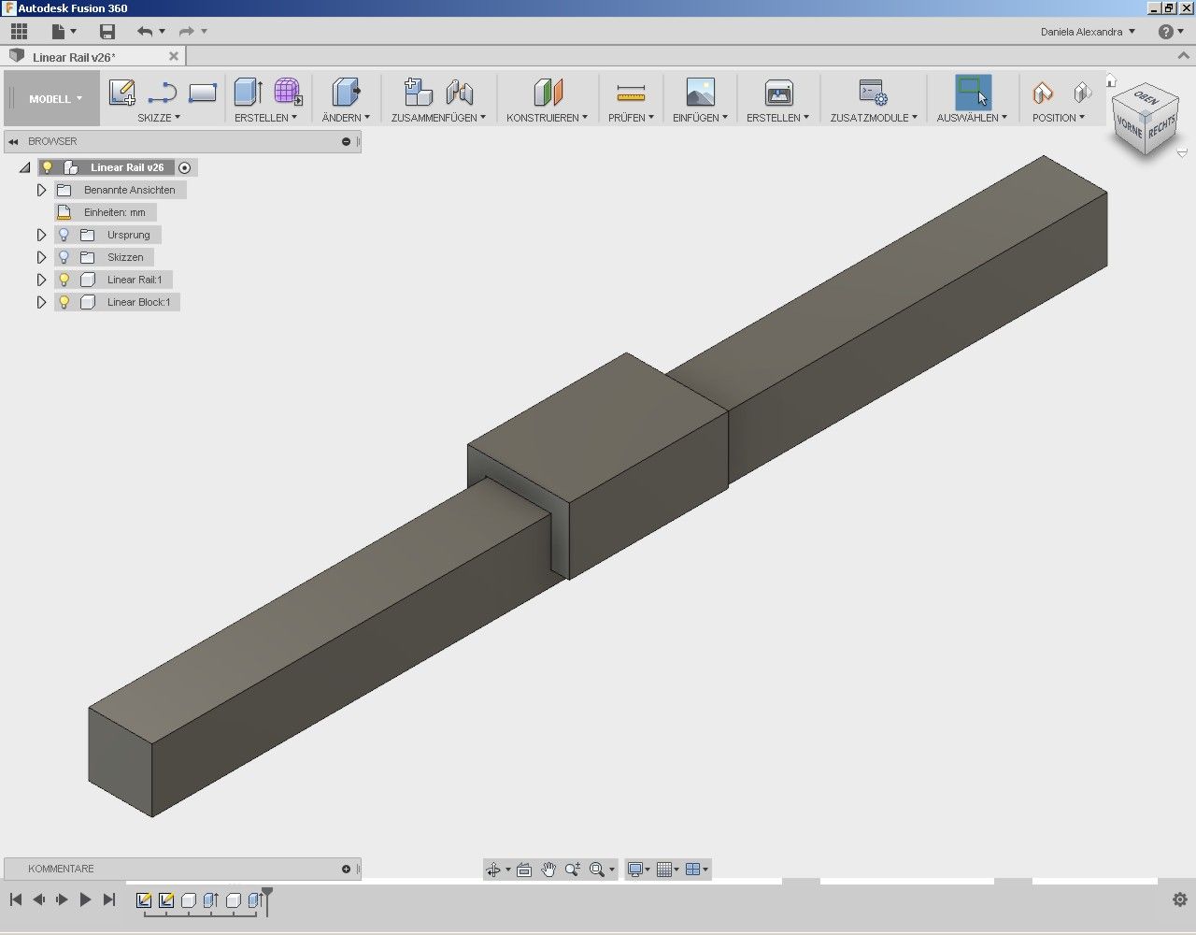This screenshot has width=1196, height=935.
Task: Click the 3D print make icon
Action: click(778, 92)
